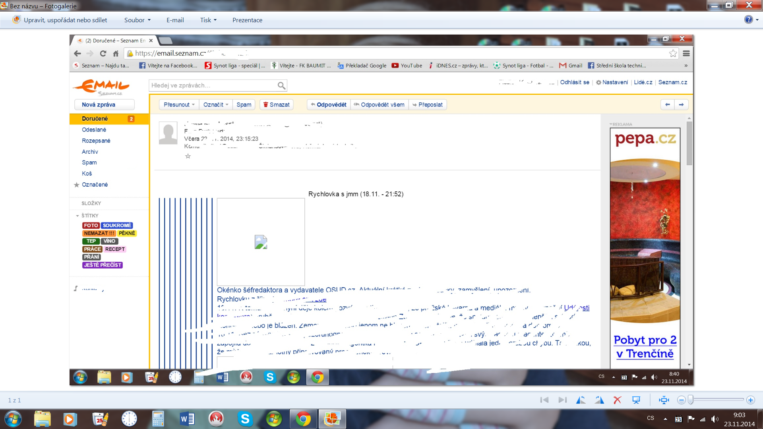Screen dimensions: 763x429
Task: Expand the Tisk dropdown menu
Action: pyautogui.click(x=208, y=20)
